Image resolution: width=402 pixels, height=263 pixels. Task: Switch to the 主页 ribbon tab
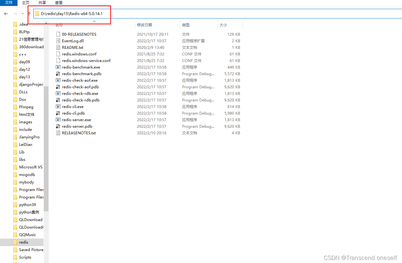(26, 3)
